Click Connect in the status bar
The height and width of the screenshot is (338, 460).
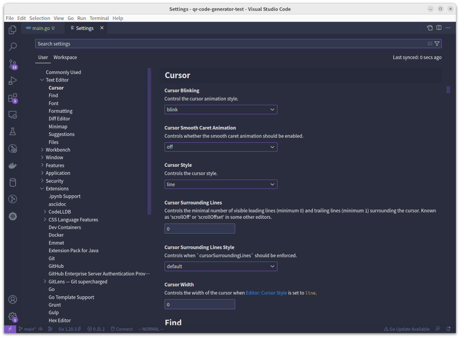coord(122,329)
